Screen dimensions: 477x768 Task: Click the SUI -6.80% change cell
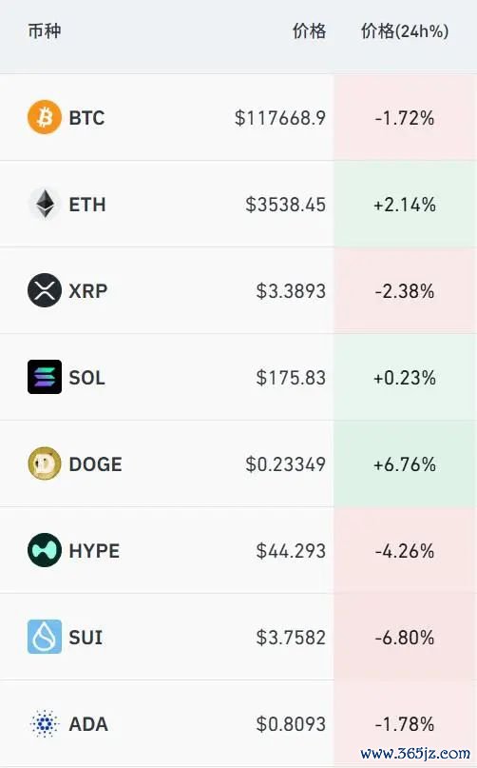(405, 638)
